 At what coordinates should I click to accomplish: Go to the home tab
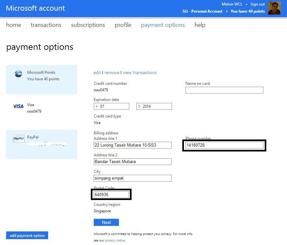(14, 25)
